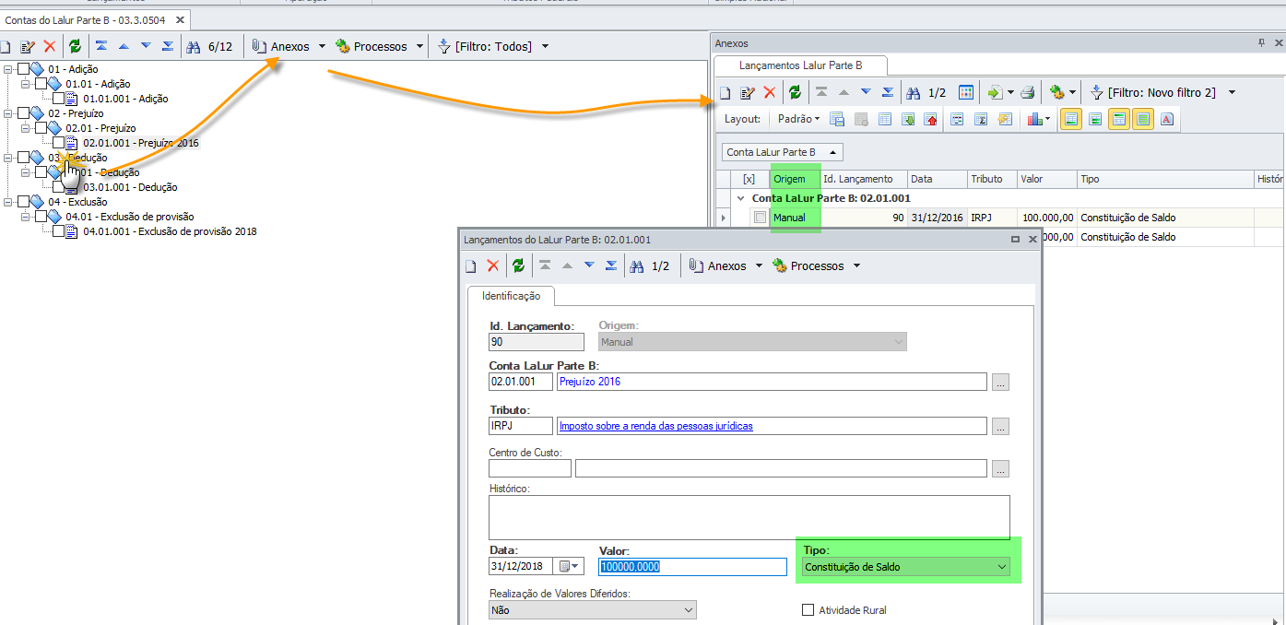
Task: Open the Tipo dropdown Constituição de Saldo
Action: click(906, 567)
